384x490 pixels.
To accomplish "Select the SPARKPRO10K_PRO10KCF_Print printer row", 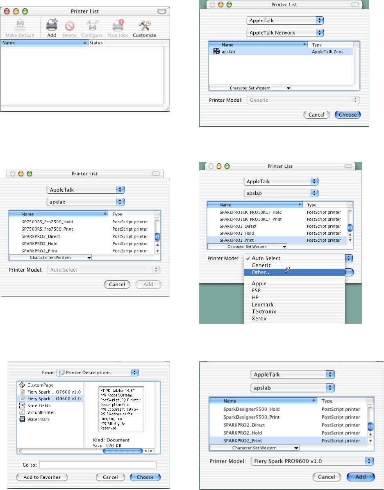I will [277, 219].
